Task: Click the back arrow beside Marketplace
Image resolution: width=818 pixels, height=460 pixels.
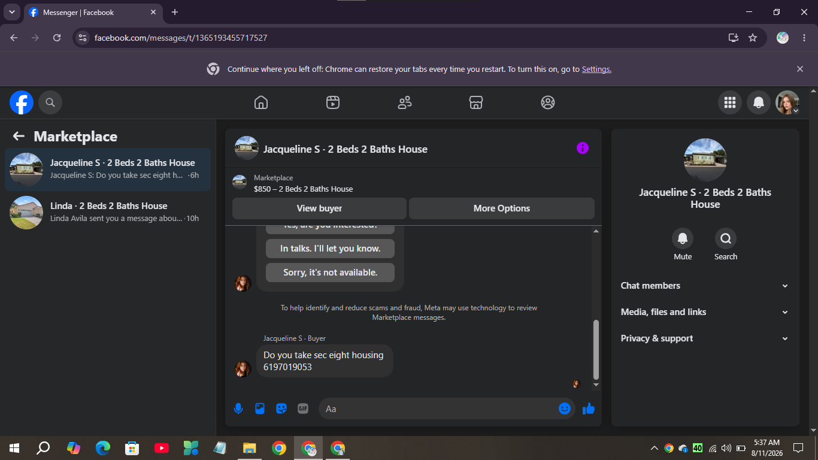Action: pos(19,137)
